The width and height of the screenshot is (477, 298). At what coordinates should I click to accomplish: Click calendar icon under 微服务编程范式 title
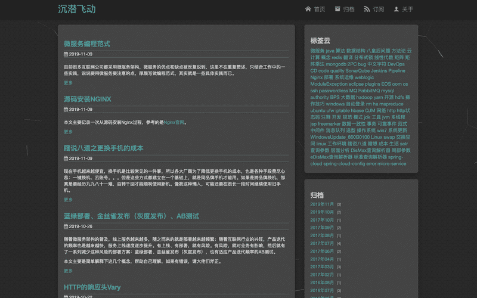coord(66,54)
